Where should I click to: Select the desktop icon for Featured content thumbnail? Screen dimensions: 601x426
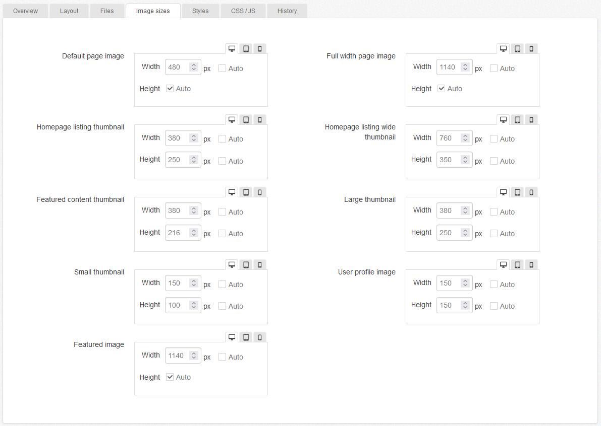click(x=232, y=192)
